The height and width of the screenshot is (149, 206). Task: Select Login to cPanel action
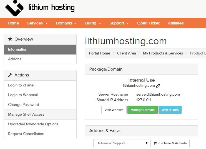click(40, 85)
